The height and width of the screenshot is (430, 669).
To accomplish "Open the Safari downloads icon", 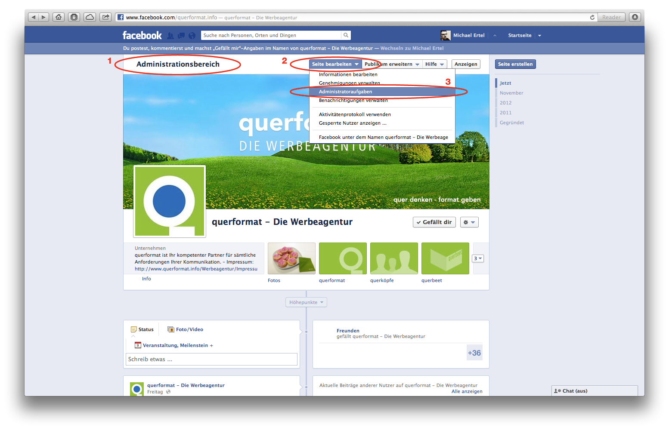I will click(635, 17).
